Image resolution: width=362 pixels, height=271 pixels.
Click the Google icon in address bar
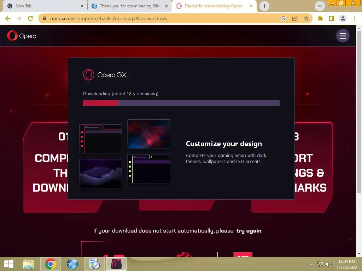284,18
